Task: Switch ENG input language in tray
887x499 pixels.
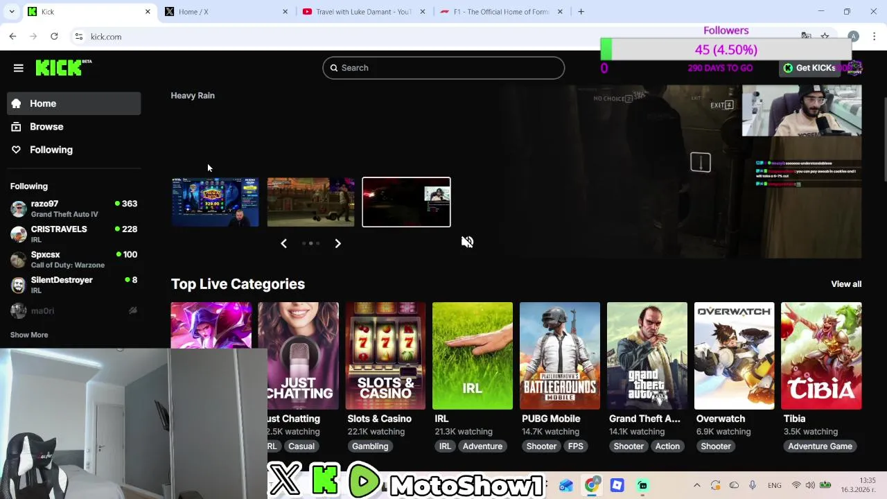Action: click(x=775, y=485)
